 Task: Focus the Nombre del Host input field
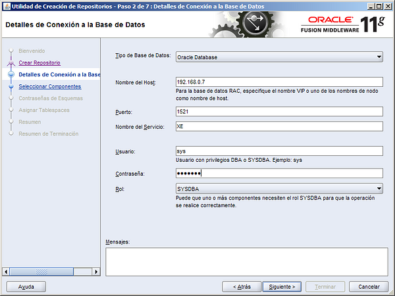click(x=279, y=82)
